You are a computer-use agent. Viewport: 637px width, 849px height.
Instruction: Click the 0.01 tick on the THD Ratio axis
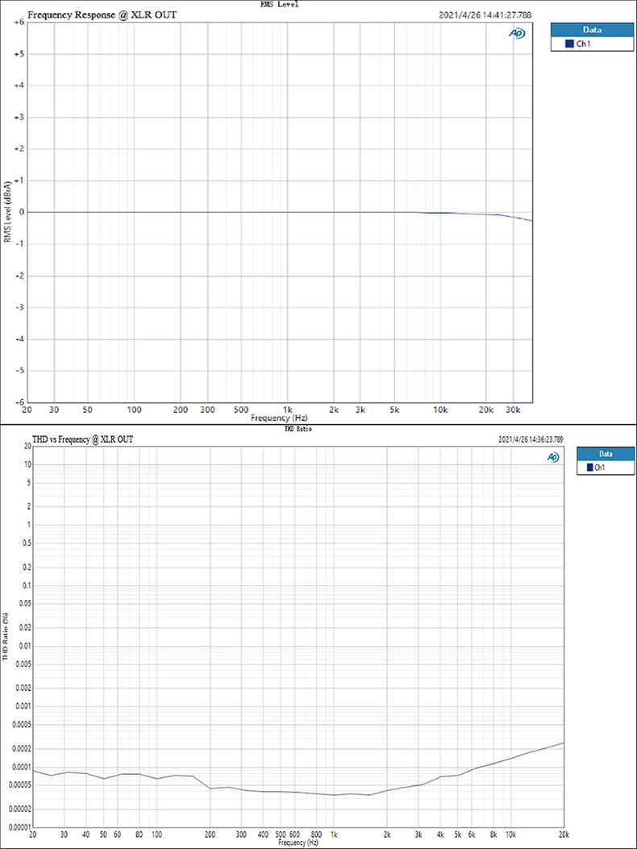click(x=24, y=646)
